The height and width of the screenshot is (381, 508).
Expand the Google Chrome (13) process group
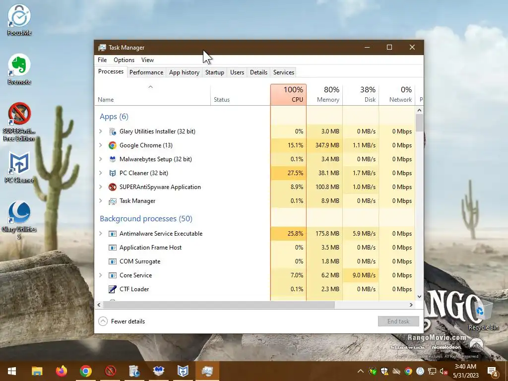coord(100,145)
